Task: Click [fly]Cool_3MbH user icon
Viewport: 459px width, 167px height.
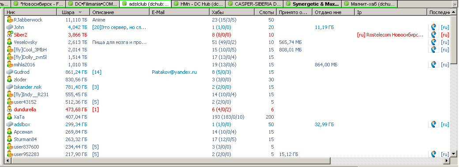Action: point(10,50)
